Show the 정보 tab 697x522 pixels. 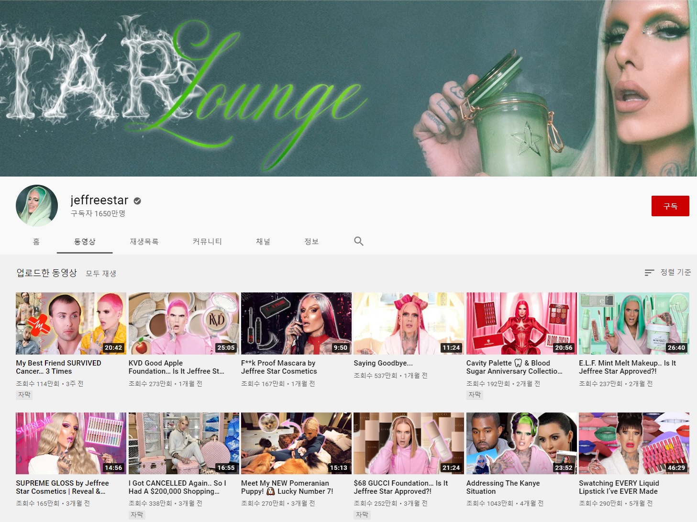311,242
